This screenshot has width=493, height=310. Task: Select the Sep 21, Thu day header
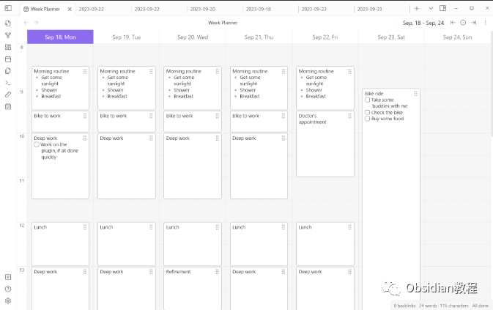pos(259,37)
